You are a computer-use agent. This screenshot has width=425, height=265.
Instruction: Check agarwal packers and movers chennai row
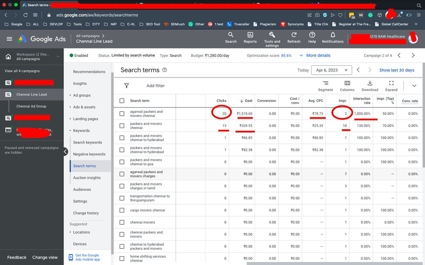(122, 114)
